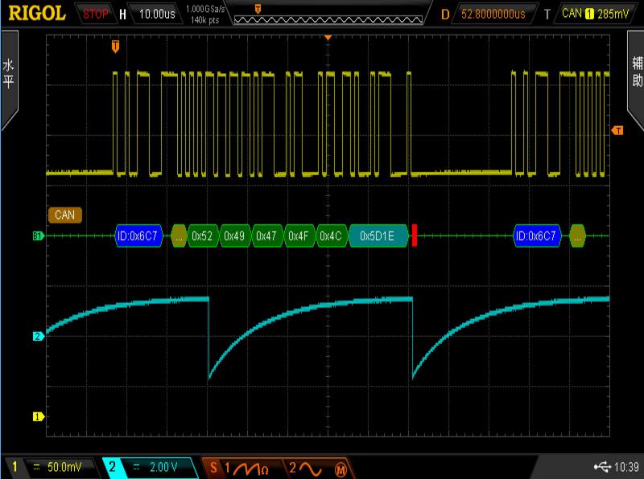This screenshot has width=644, height=479.
Task: Click the USB connection status icon
Action: coord(601,467)
